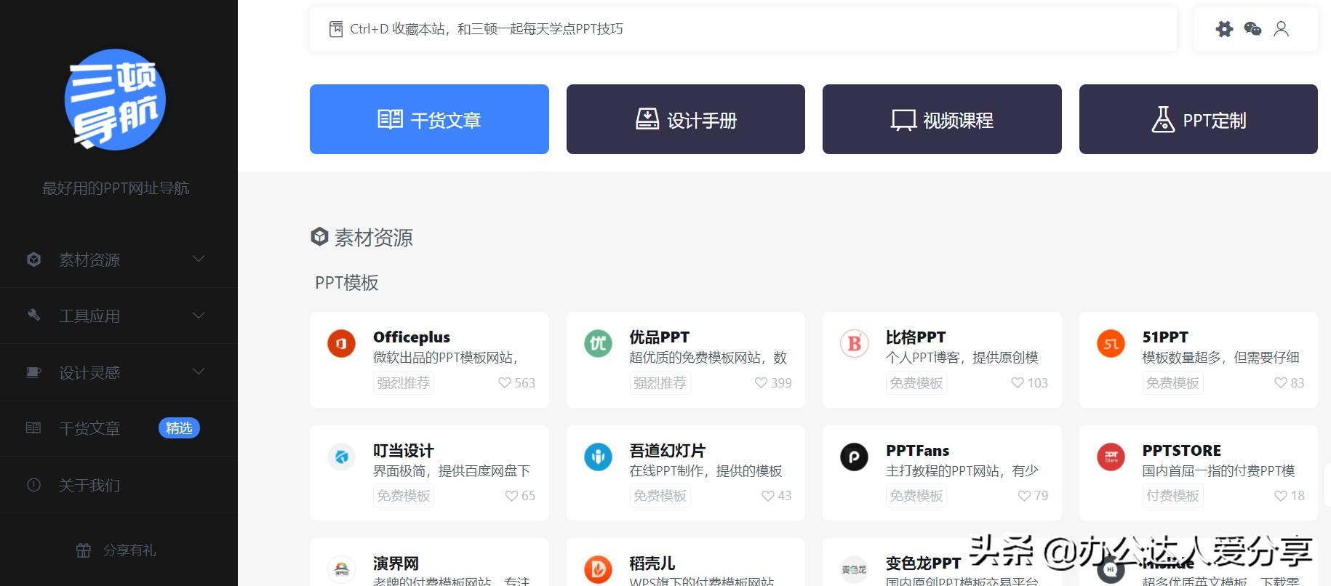This screenshot has height=586, width=1331.
Task: Click the blue 干货文章 button
Action: [x=429, y=119]
